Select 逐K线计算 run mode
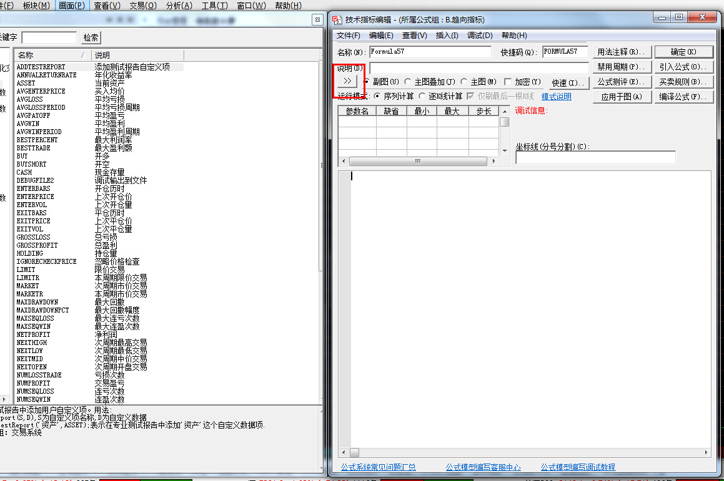Viewport: 724px width, 481px height. point(422,97)
